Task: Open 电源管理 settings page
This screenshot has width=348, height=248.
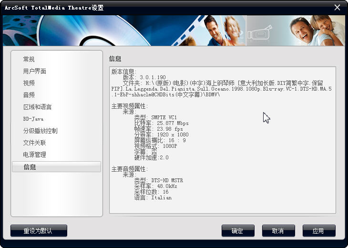Action: click(x=35, y=155)
